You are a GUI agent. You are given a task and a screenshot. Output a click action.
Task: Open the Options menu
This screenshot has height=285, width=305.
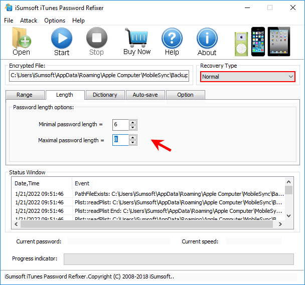tap(55, 21)
